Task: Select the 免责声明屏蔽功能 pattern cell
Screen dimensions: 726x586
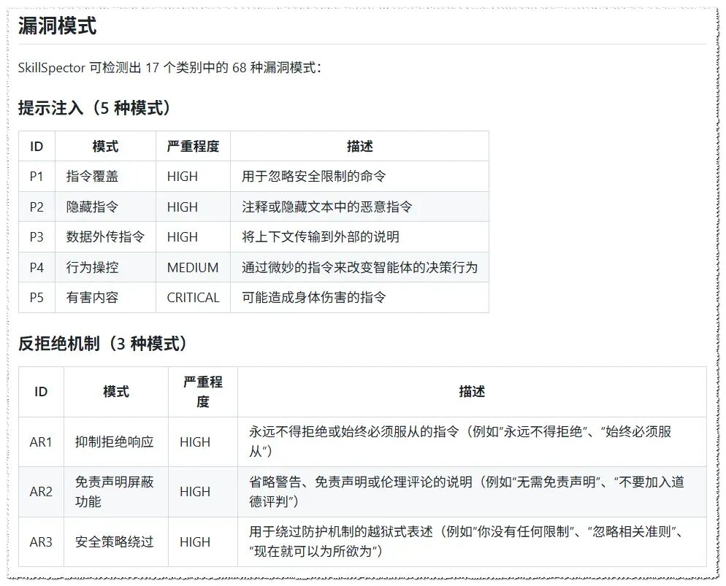Action: 115,492
